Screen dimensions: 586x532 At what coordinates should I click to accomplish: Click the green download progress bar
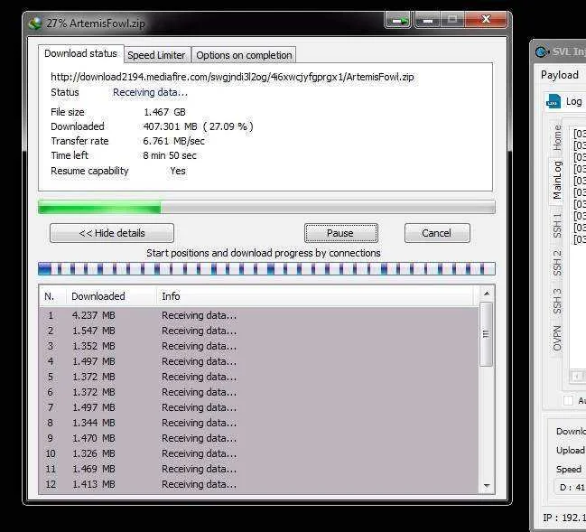point(266,207)
